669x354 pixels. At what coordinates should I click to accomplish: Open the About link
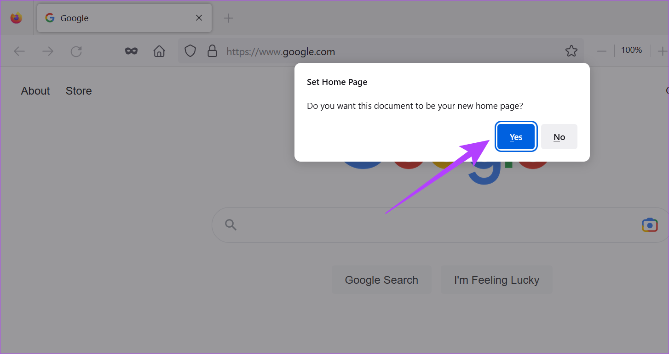(35, 91)
